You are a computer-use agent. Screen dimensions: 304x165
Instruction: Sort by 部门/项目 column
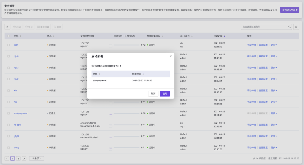(x=192, y=36)
